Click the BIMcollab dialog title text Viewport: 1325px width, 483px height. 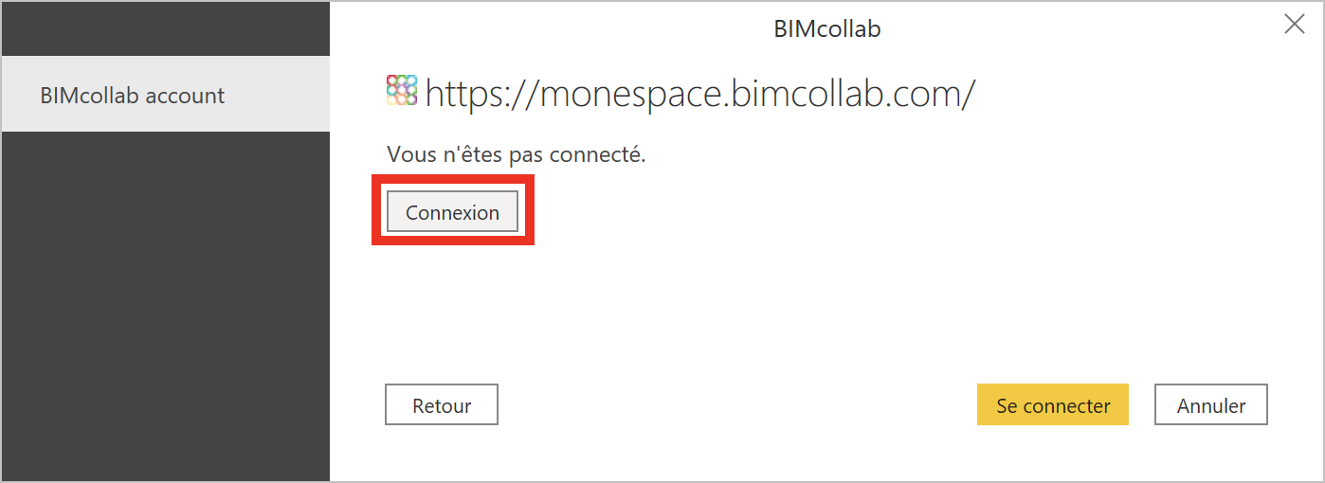[x=827, y=29]
